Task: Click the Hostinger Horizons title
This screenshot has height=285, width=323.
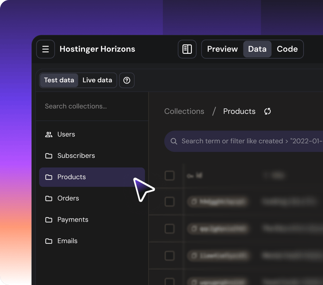Action: (x=97, y=49)
